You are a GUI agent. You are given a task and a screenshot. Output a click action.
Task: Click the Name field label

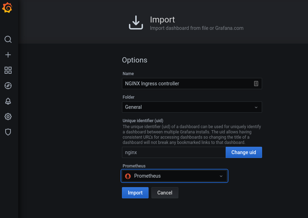tap(128, 74)
